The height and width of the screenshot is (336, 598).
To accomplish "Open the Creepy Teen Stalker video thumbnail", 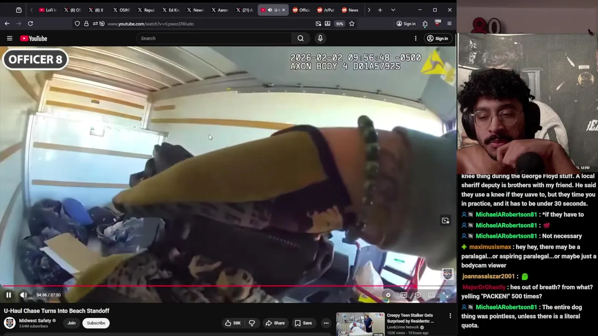I will tap(360, 325).
